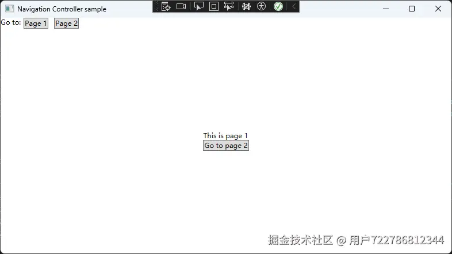The width and height of the screenshot is (452, 254).
Task: Toggle Track Focused Element icon
Action: [229, 6]
